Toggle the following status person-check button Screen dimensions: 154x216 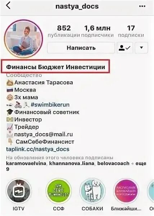tap(125, 48)
